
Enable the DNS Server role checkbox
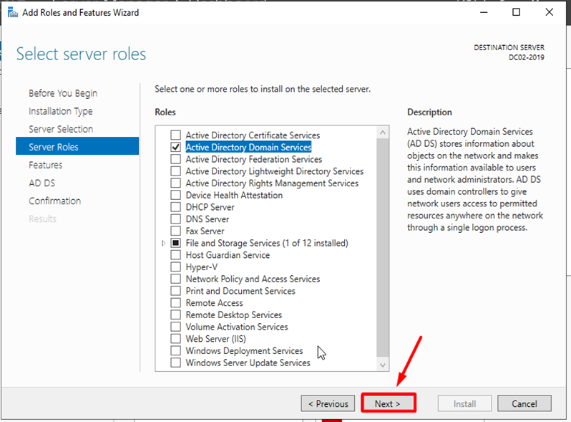(x=175, y=219)
